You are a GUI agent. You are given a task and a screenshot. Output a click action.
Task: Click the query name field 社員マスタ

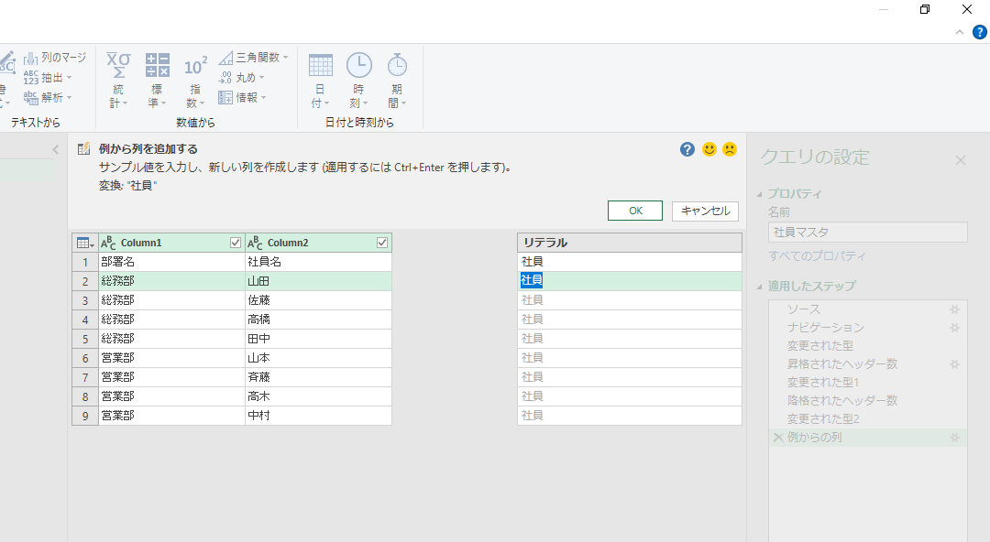click(867, 233)
